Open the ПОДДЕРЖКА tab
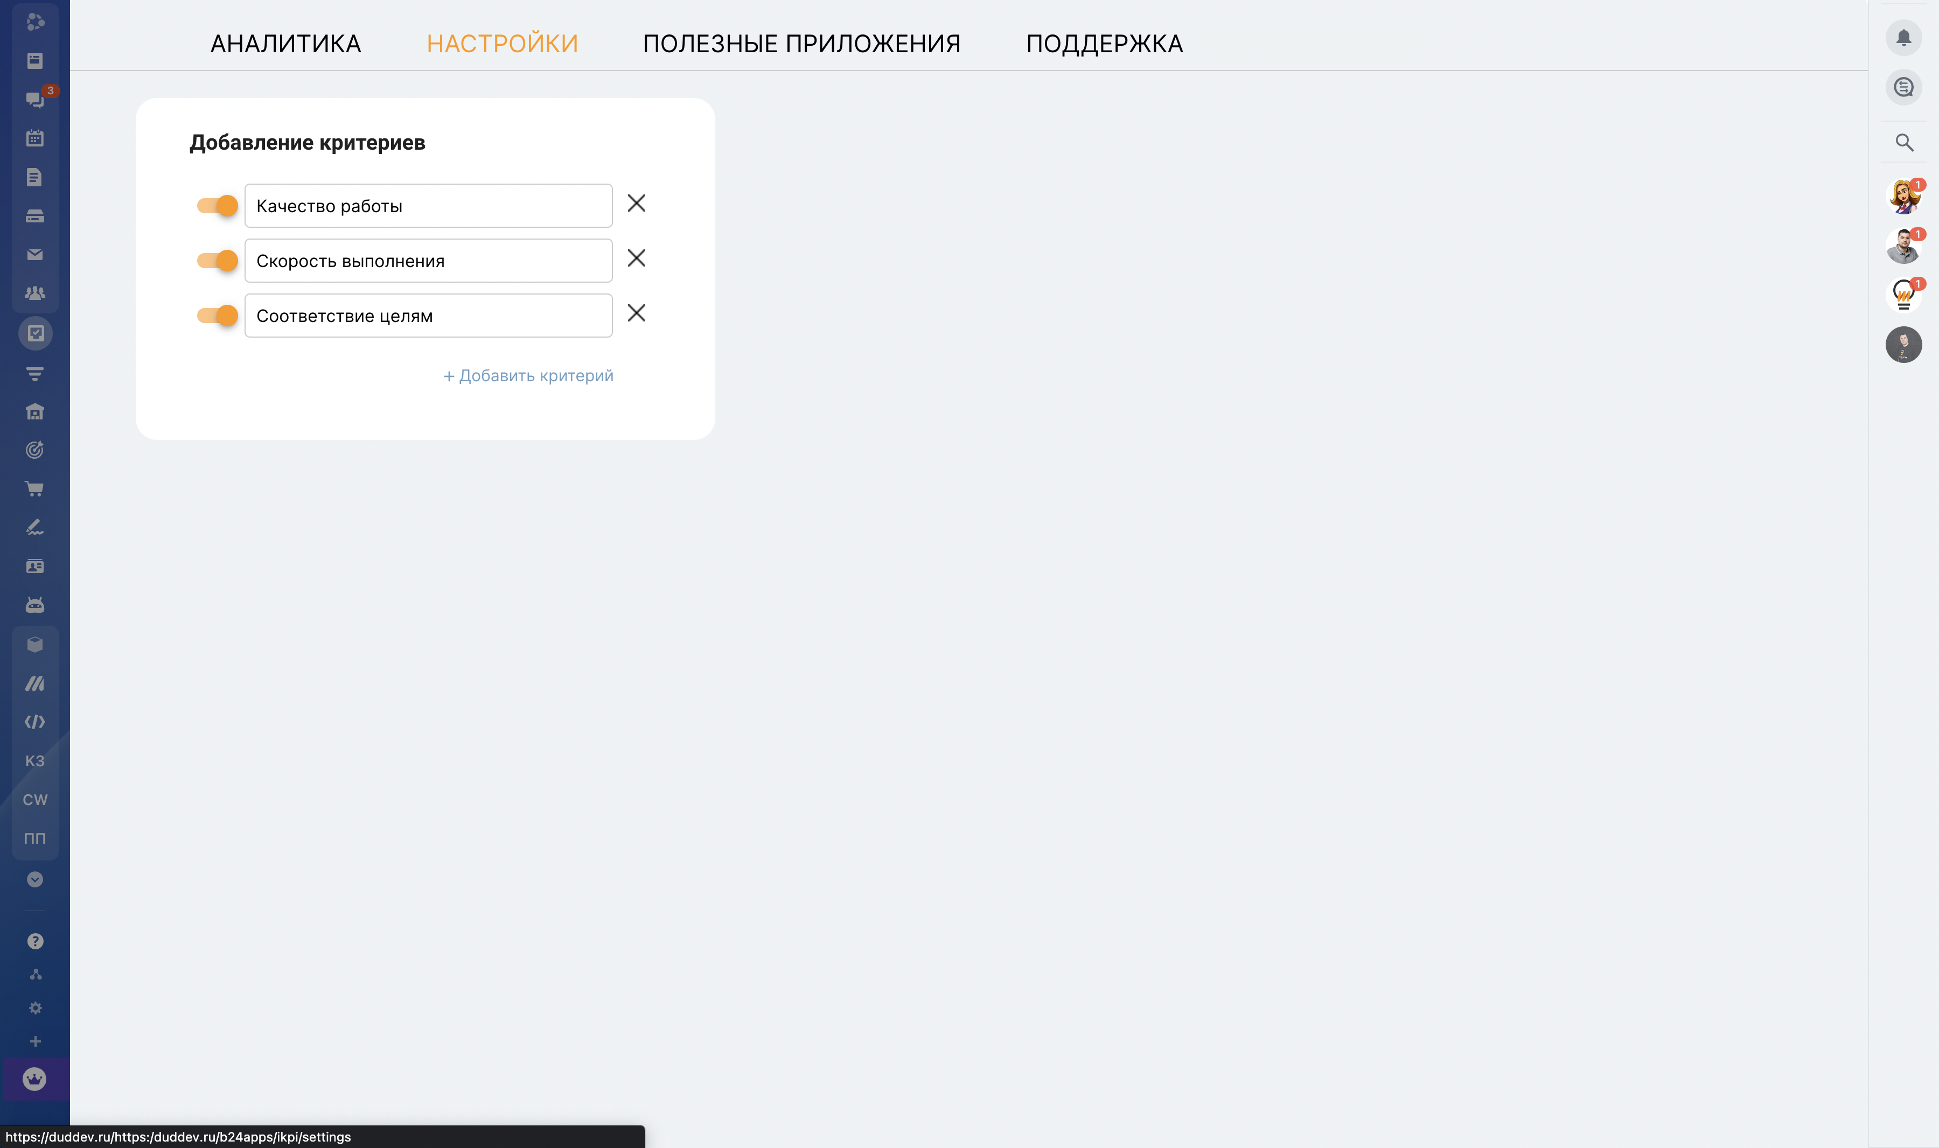 point(1104,43)
